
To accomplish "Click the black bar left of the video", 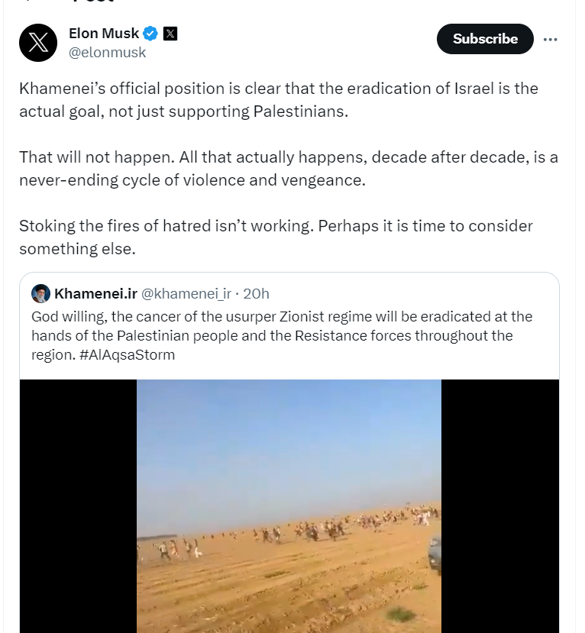I will pyautogui.click(x=78, y=505).
